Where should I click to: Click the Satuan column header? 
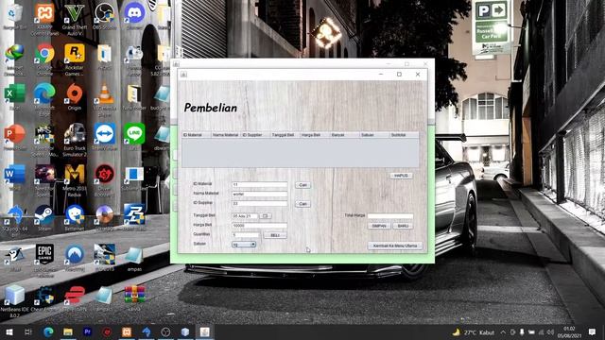pos(374,135)
